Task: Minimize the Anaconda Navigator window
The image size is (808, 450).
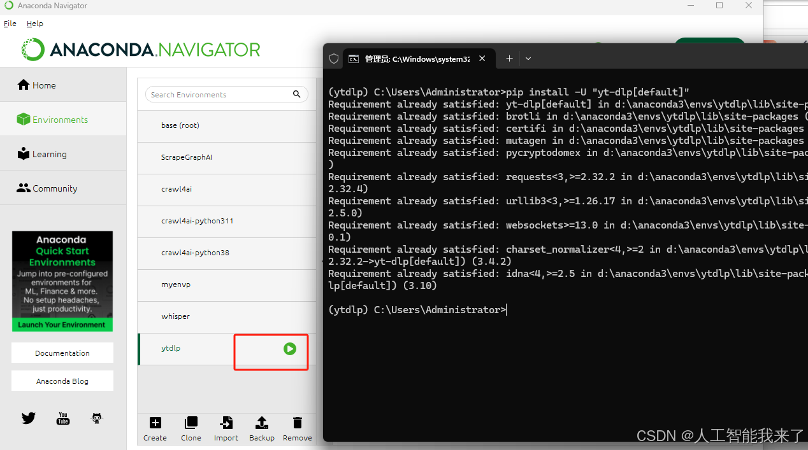Action: click(x=690, y=5)
